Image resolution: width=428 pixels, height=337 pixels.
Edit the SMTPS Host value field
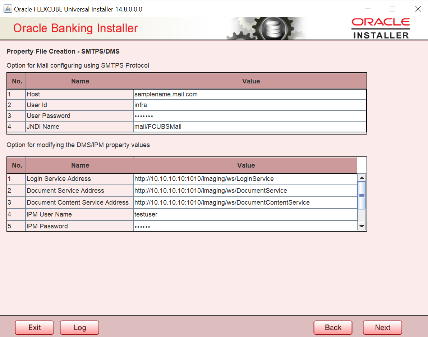point(249,94)
